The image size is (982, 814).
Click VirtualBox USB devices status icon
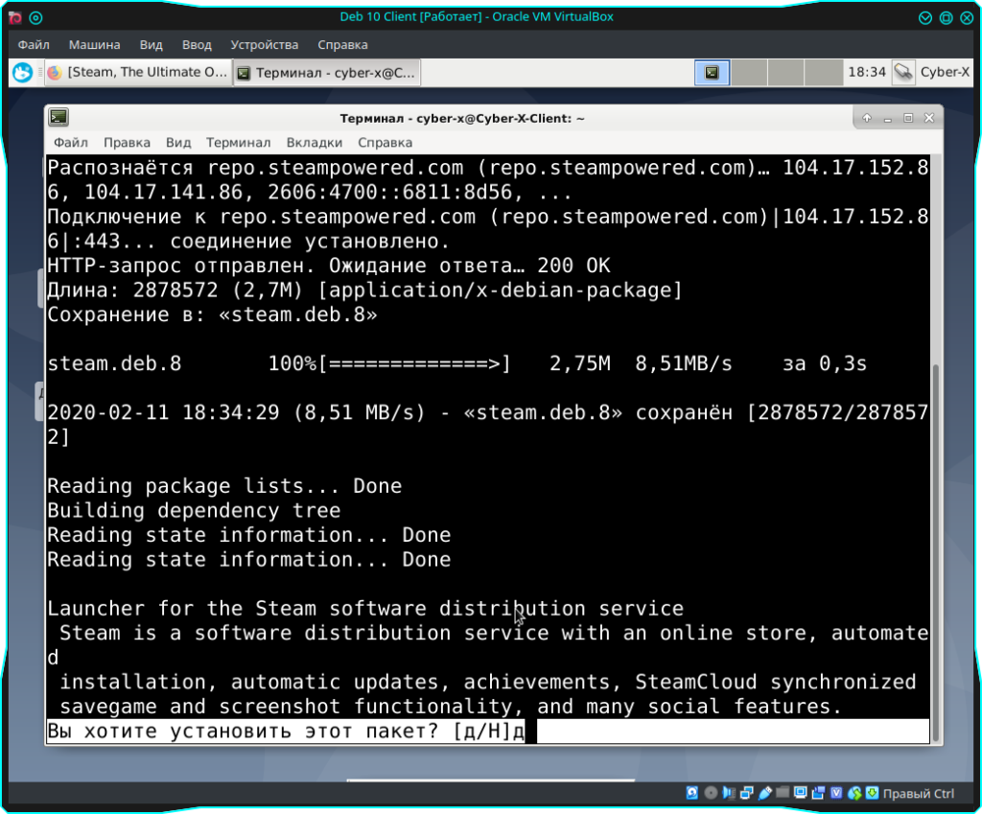764,793
